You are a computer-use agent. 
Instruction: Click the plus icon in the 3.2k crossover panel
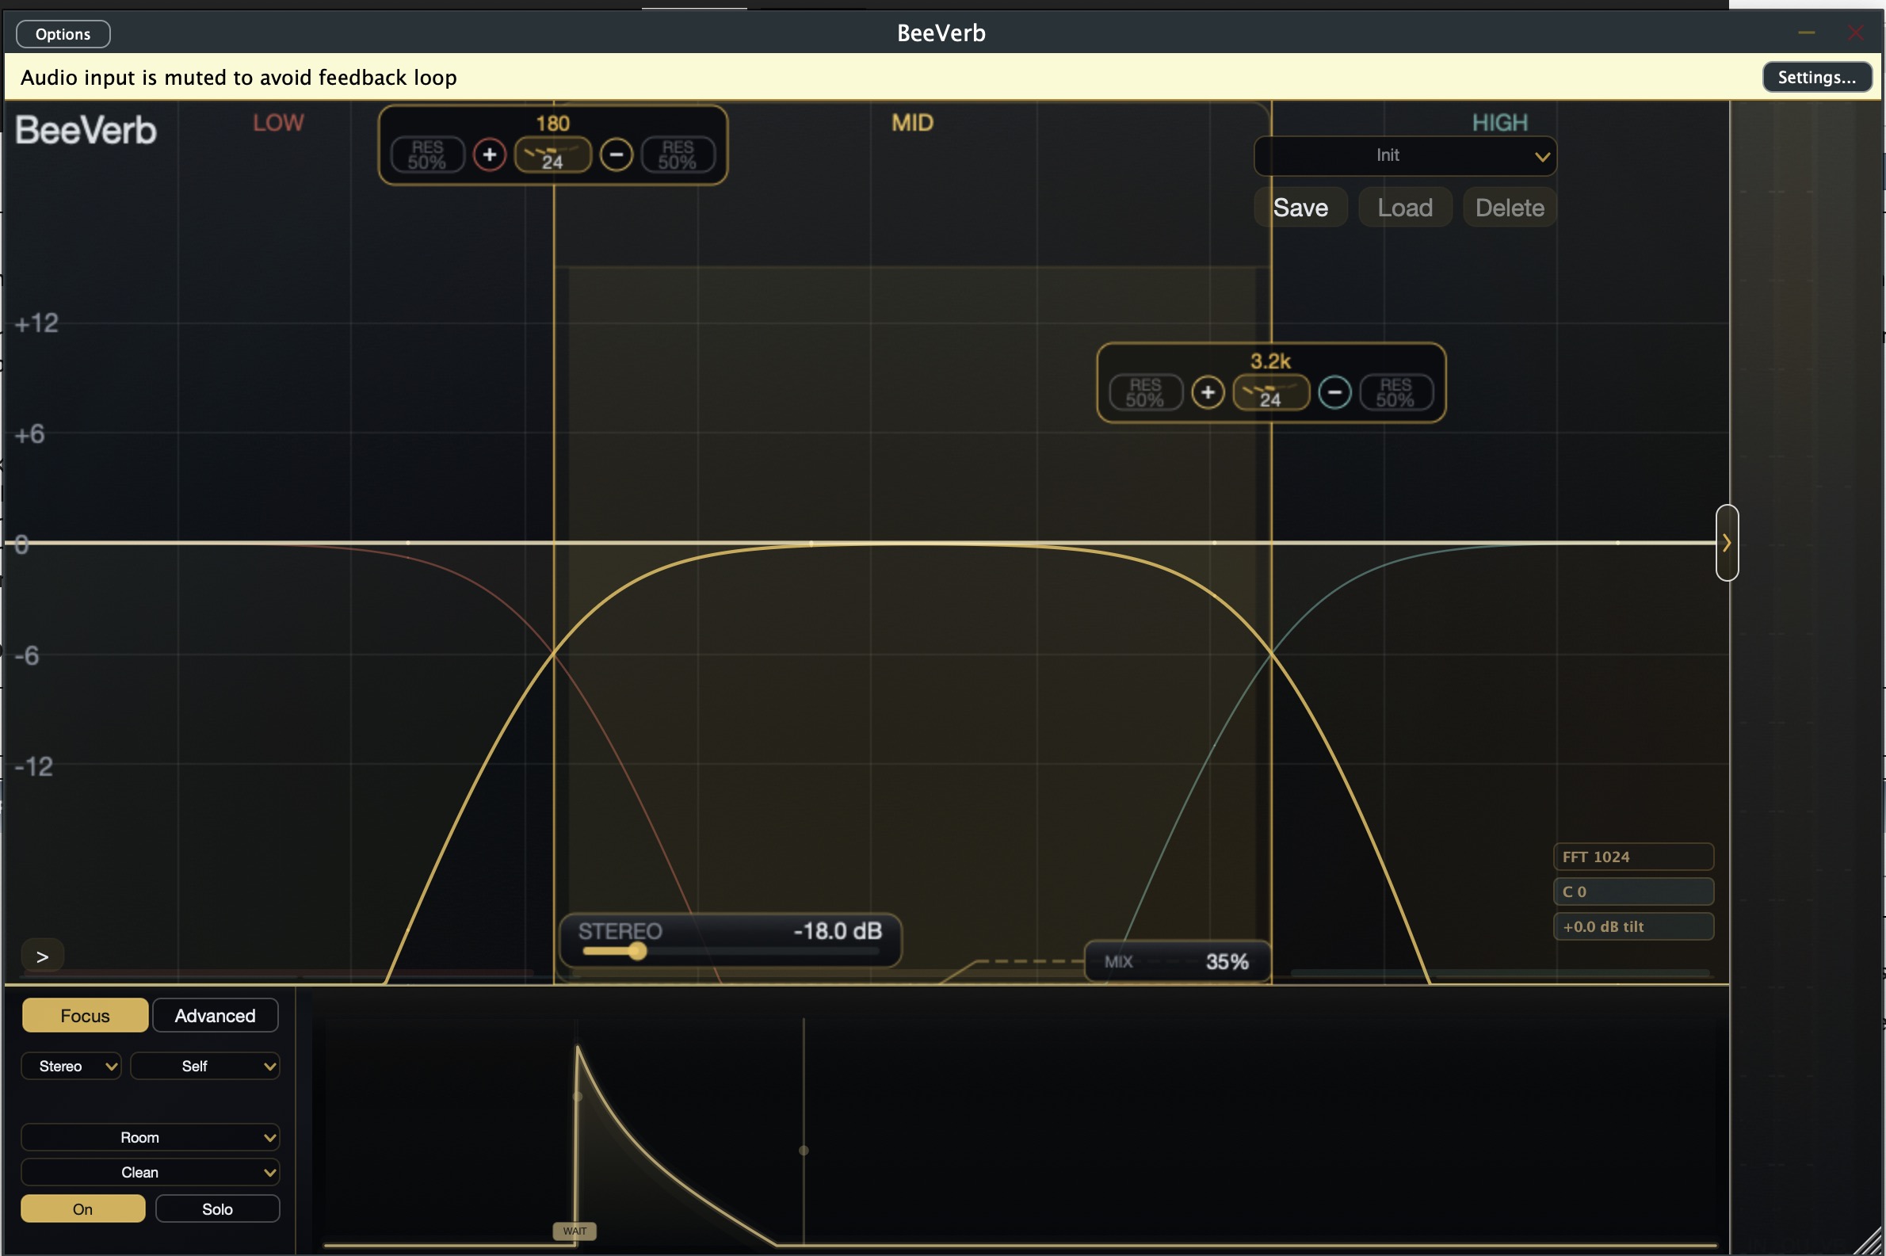[x=1208, y=392]
